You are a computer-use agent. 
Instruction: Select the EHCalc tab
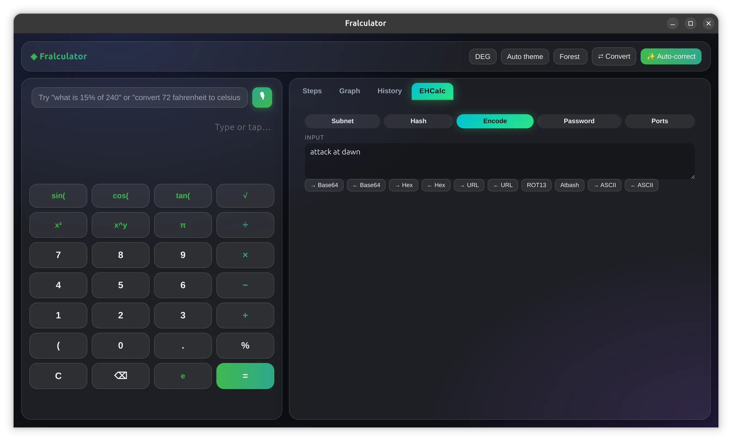point(432,91)
